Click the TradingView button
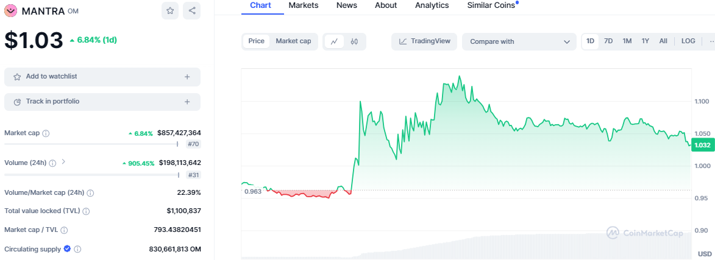The image size is (715, 260). [x=424, y=41]
